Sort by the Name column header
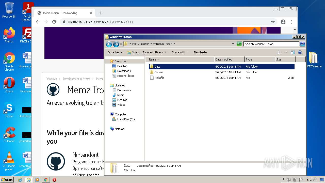The image size is (325, 183). [180, 59]
